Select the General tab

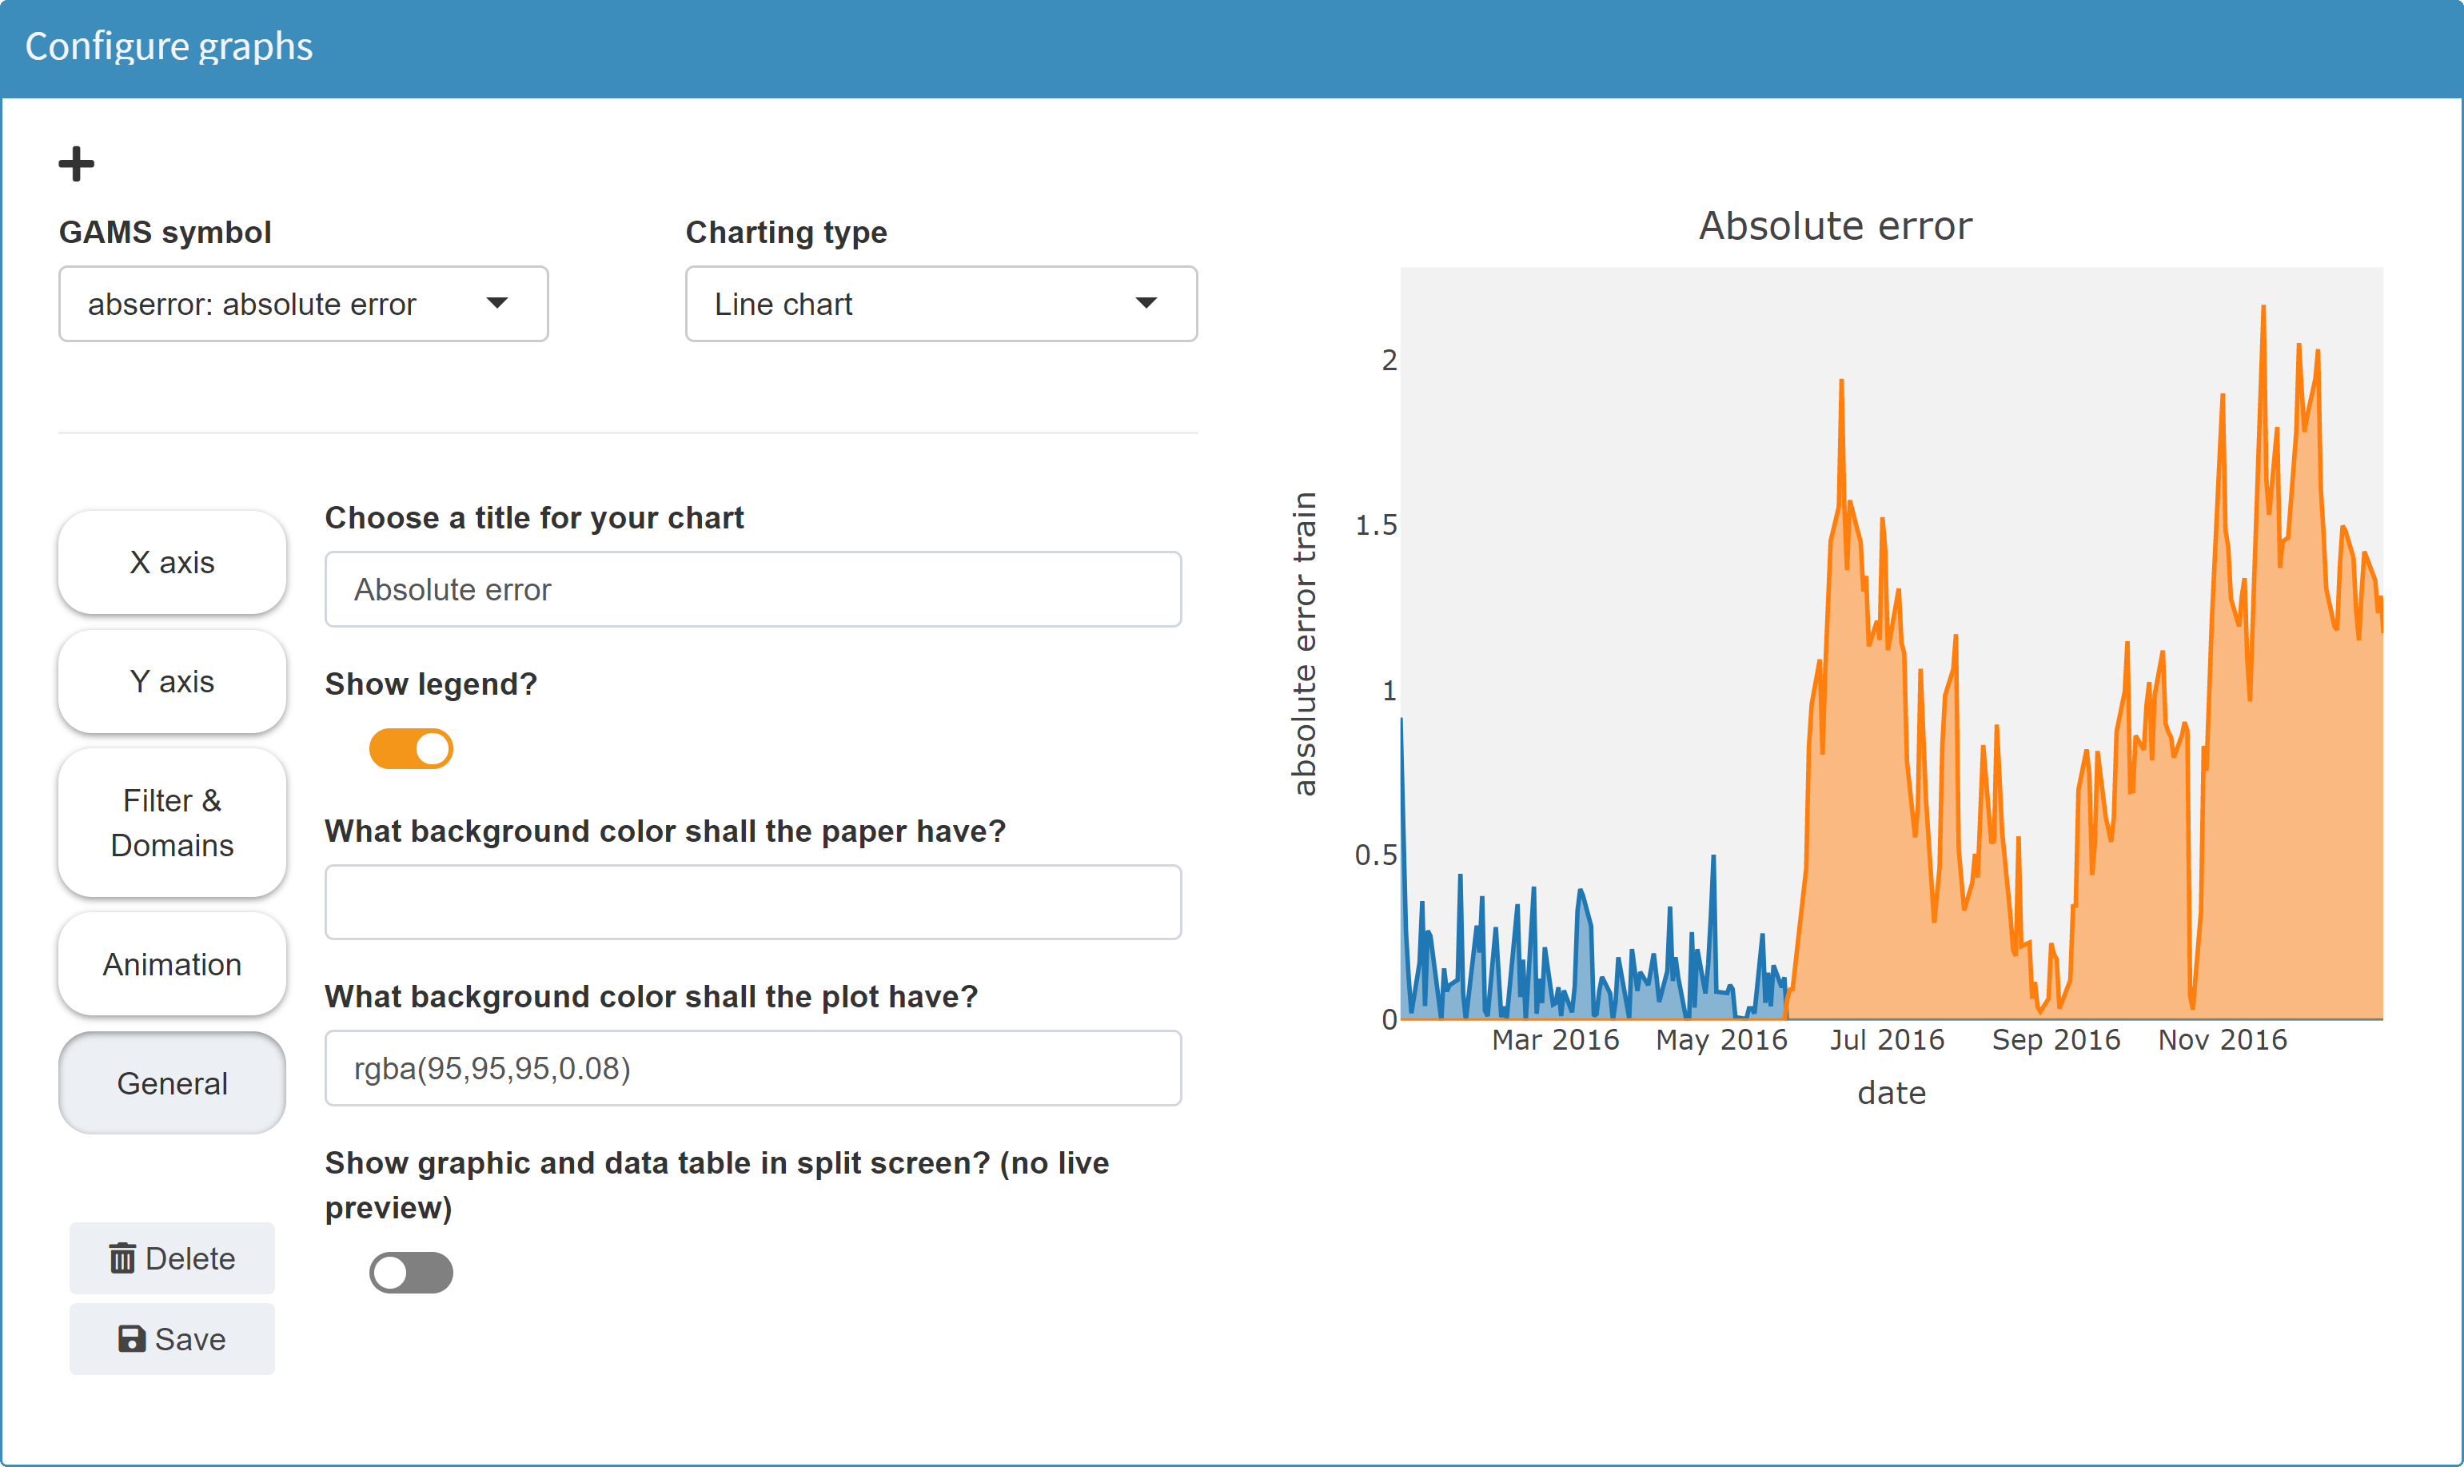(x=172, y=1082)
